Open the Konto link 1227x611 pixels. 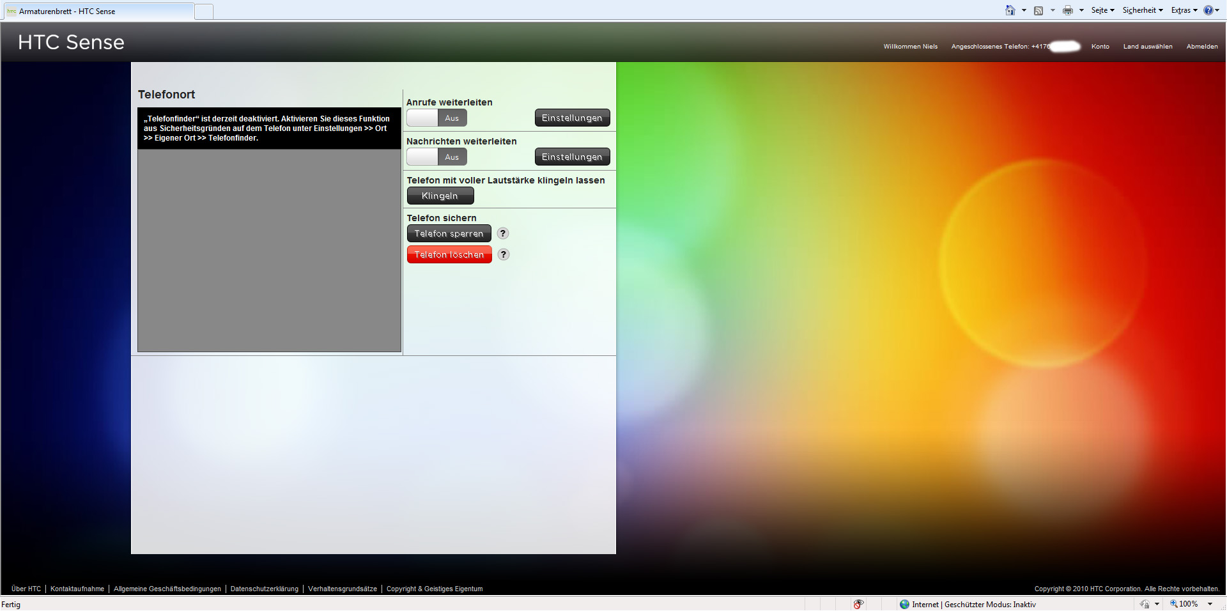[x=1100, y=46]
